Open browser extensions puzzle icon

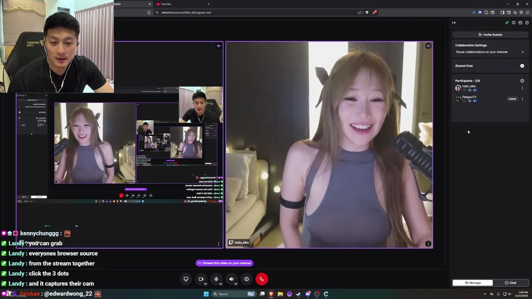486,12
